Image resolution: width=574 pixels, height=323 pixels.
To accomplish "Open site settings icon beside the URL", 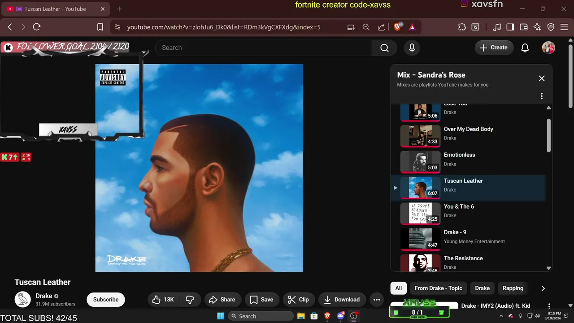I will (x=117, y=27).
